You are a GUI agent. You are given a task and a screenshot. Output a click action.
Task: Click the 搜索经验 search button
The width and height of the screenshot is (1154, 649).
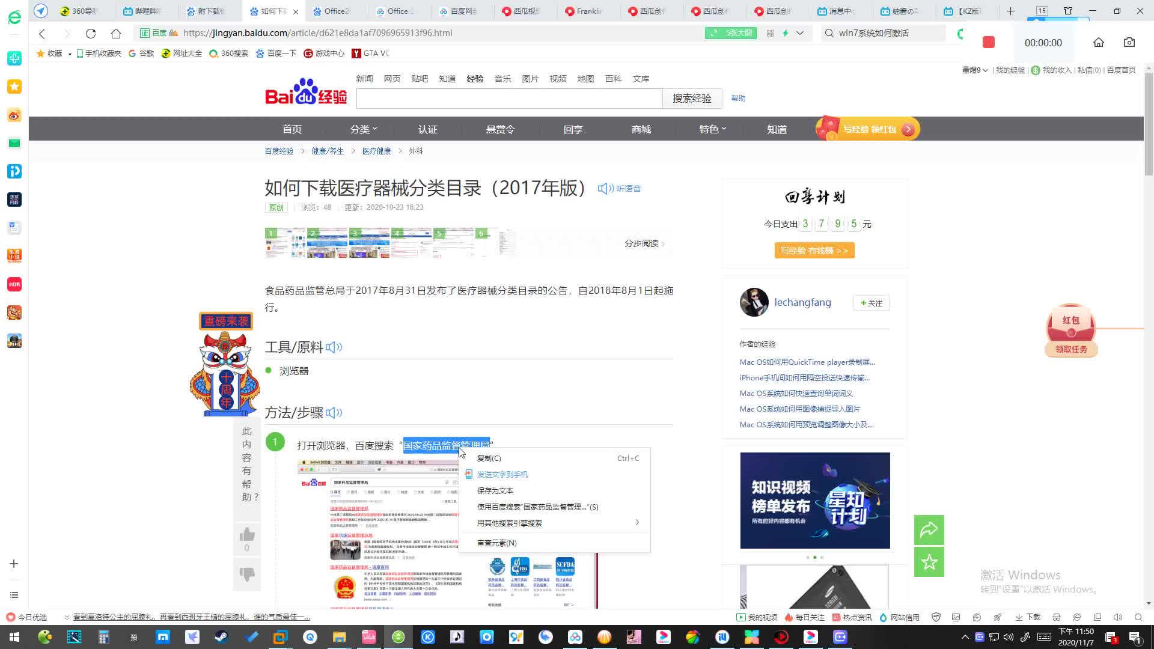click(x=692, y=98)
